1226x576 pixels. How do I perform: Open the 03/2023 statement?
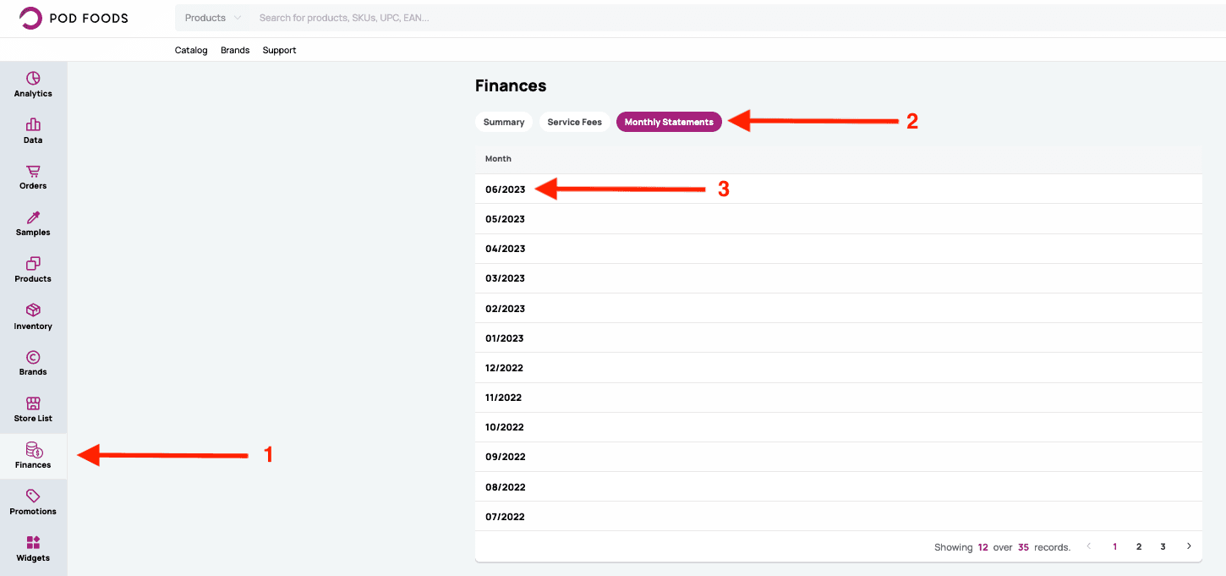(x=505, y=278)
